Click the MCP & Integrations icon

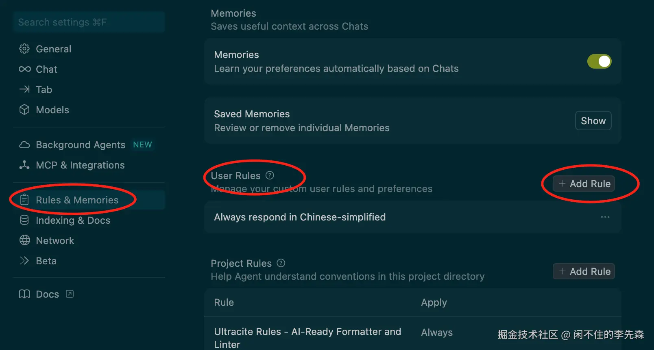24,165
